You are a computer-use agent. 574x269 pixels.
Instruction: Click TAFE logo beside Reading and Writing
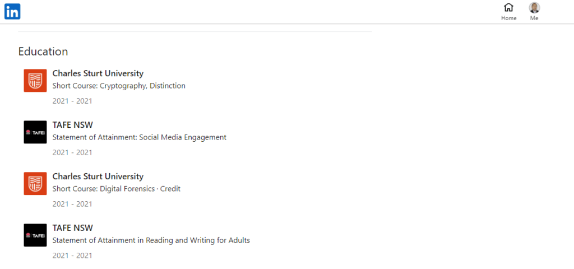tap(35, 235)
